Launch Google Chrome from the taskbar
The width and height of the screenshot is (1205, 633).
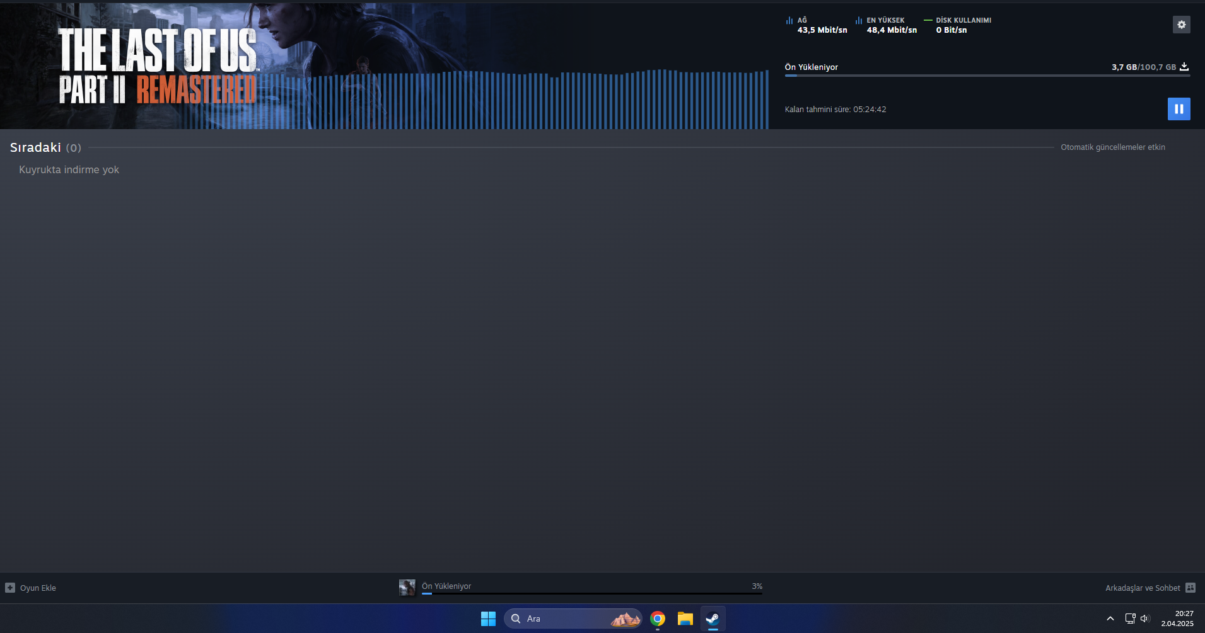click(658, 619)
